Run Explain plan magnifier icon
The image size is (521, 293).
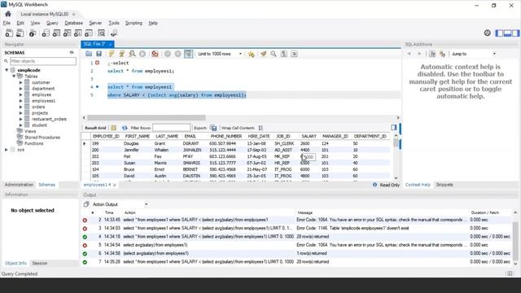[x=132, y=54]
